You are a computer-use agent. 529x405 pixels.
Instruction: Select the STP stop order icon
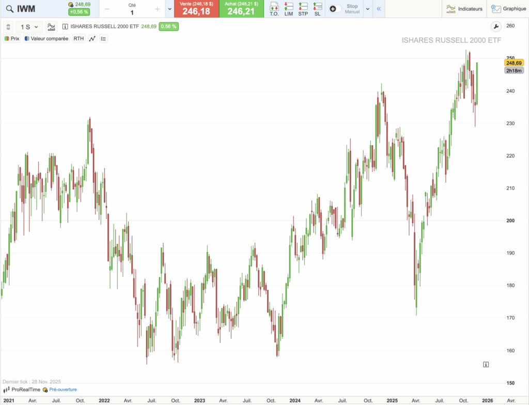point(303,7)
